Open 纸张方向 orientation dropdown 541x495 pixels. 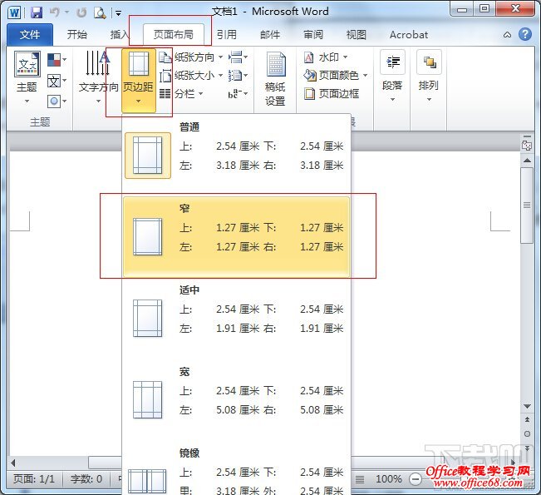[191, 57]
